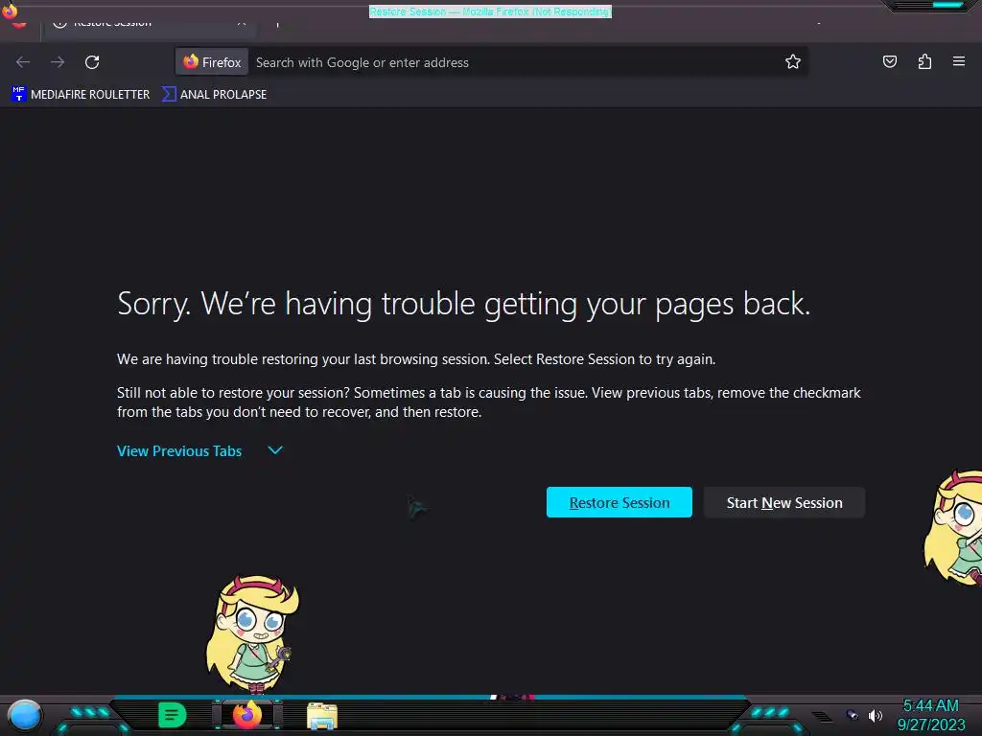Reload the current page
Screen dimensions: 982x736
(x=92, y=62)
